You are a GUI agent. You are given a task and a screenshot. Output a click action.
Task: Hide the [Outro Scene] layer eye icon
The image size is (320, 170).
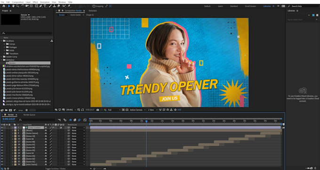pyautogui.click(x=2, y=133)
